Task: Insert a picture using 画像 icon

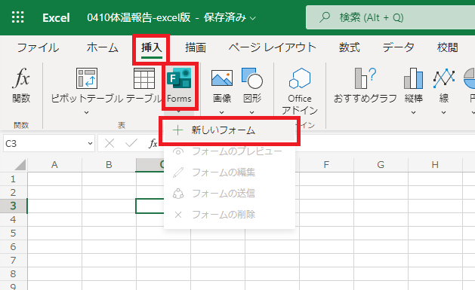Action: point(222,78)
